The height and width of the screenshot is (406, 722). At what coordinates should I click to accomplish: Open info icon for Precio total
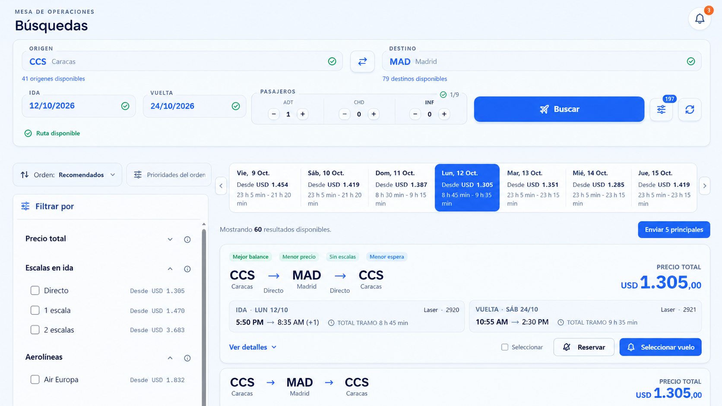tap(187, 239)
